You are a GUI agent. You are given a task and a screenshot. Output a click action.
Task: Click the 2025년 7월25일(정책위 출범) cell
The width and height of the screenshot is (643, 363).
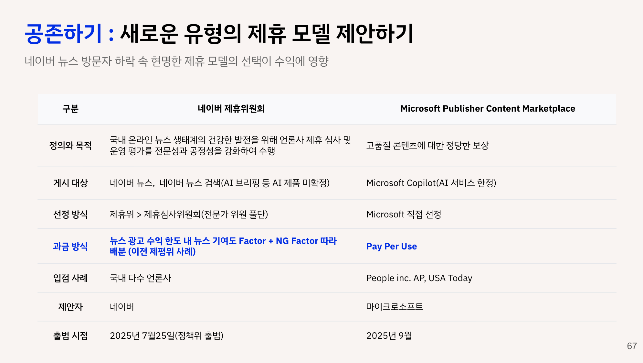[x=166, y=336]
